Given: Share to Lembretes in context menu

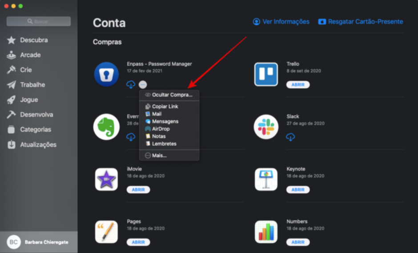Looking at the screenshot, I should click(x=169, y=144).
